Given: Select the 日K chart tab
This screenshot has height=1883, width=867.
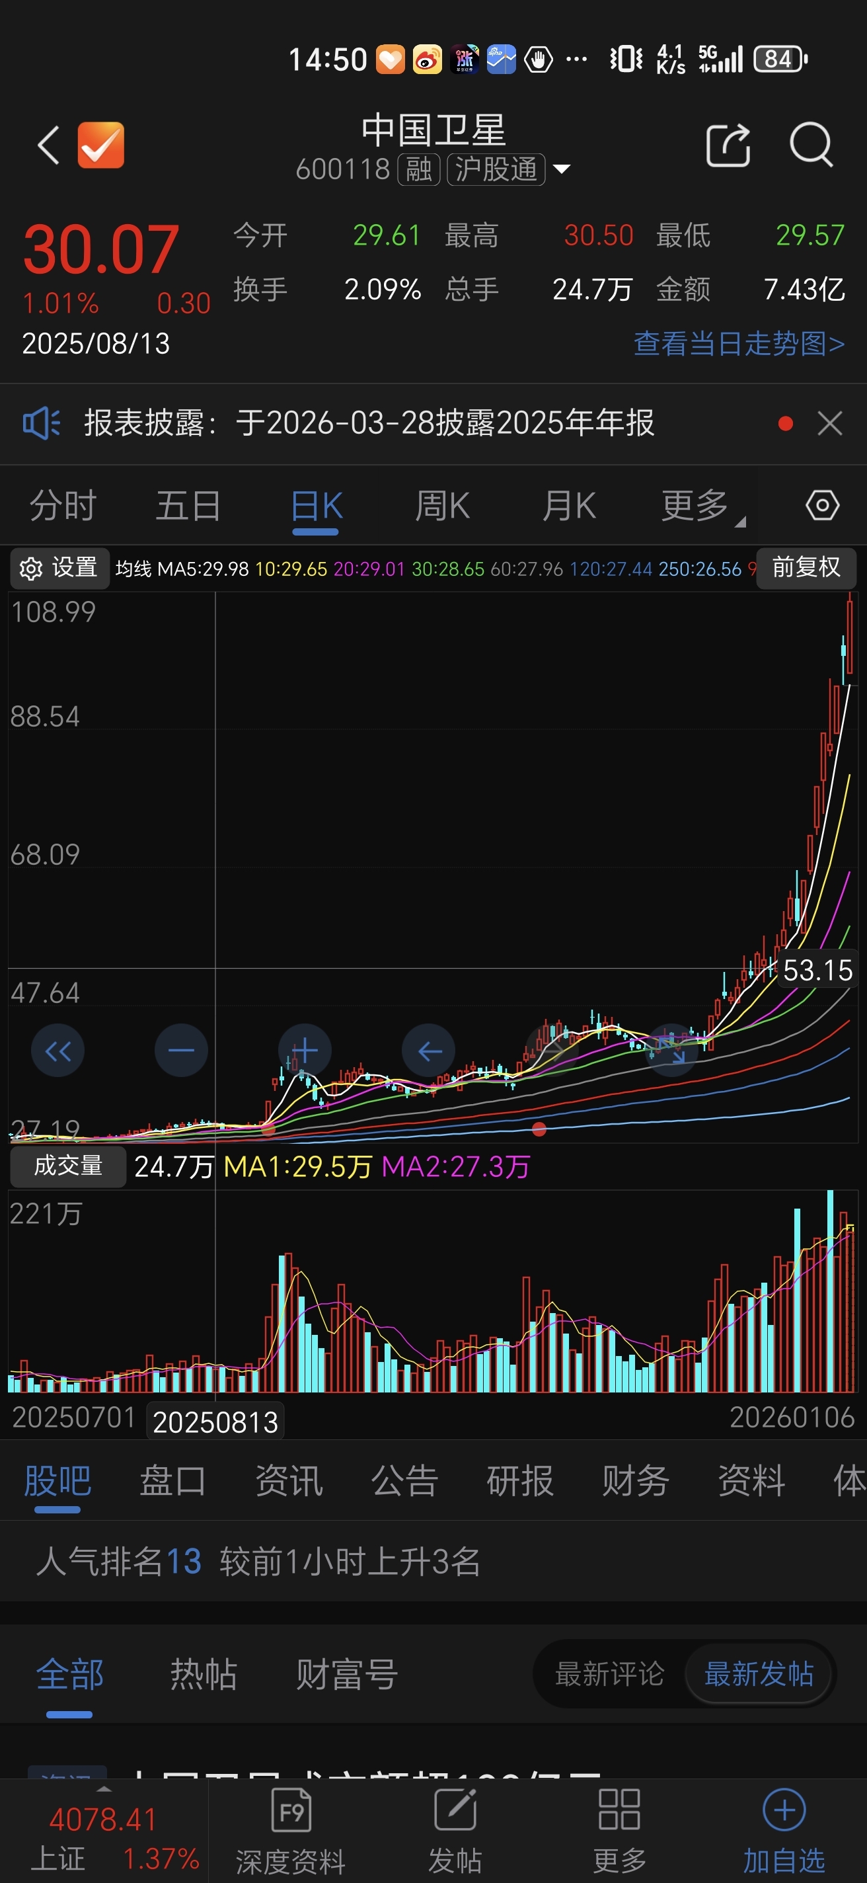Looking at the screenshot, I should (317, 506).
